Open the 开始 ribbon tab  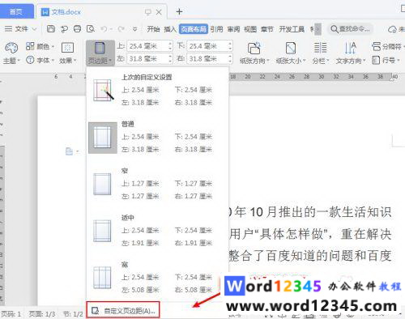click(153, 29)
